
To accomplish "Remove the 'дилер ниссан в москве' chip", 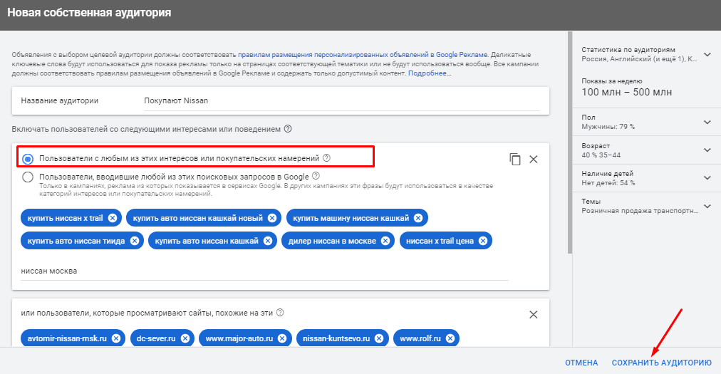I will [385, 241].
